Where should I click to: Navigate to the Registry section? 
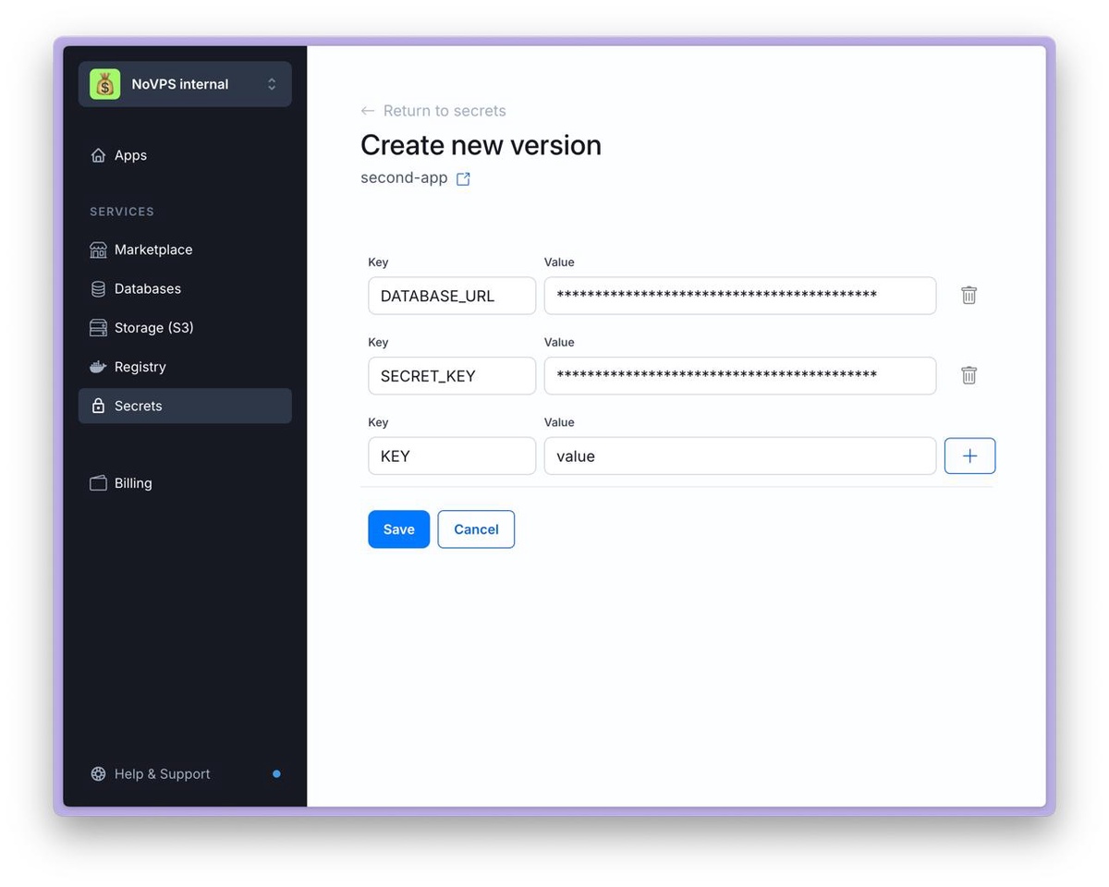[x=140, y=367]
